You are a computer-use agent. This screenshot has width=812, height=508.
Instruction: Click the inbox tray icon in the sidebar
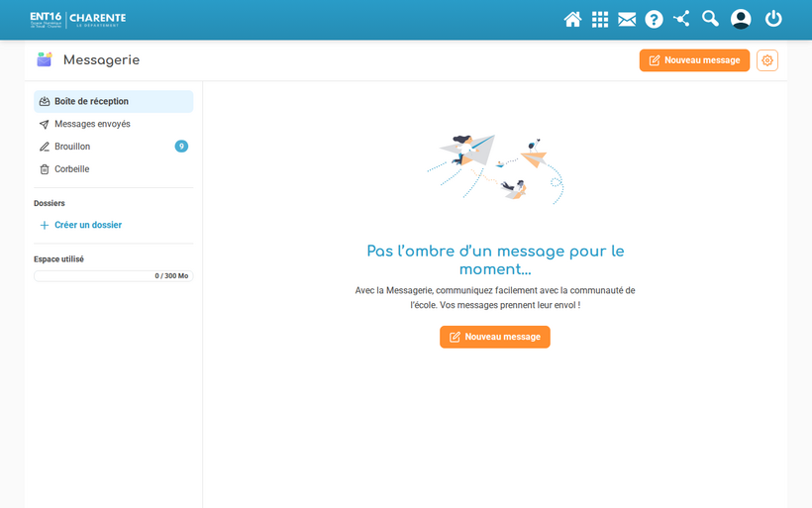pos(45,101)
